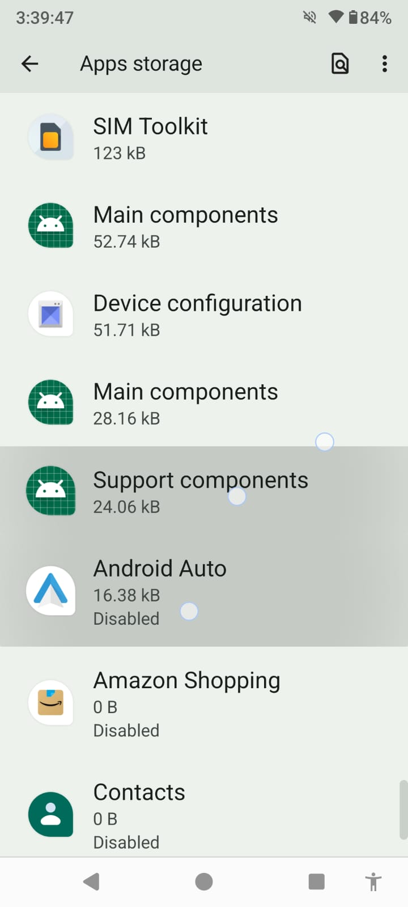Select the SIM Toolkit list entry
The image size is (408, 907).
[x=204, y=138]
